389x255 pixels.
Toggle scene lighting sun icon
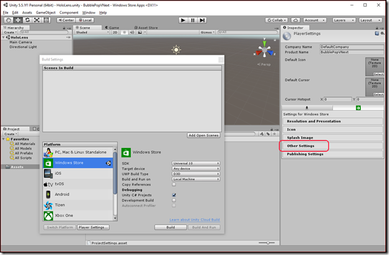click(x=125, y=32)
